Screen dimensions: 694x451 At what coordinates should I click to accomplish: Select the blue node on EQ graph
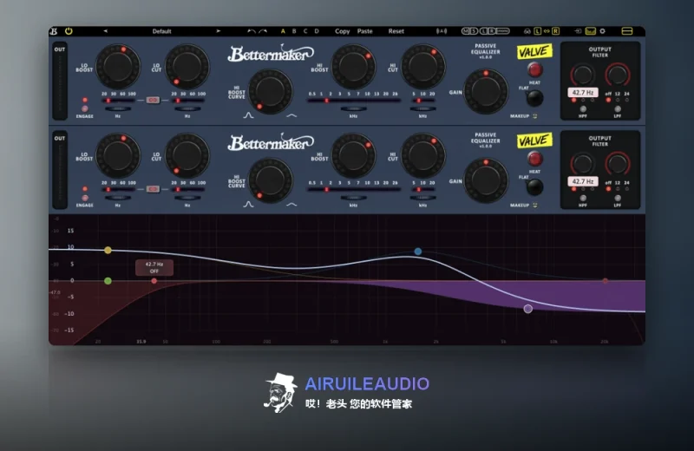pyautogui.click(x=418, y=252)
